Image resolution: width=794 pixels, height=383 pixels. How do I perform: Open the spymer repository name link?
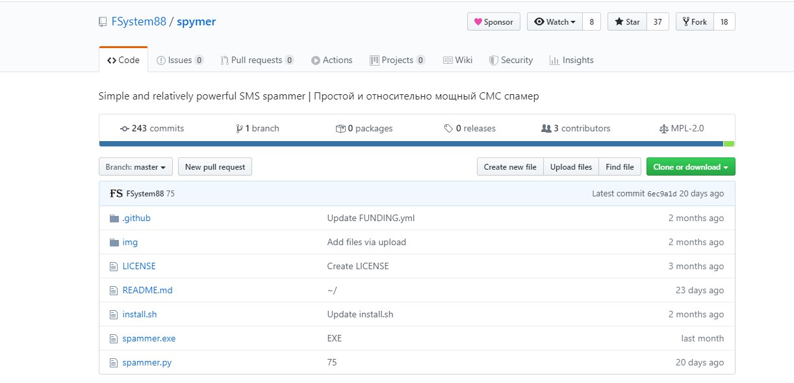(x=196, y=21)
